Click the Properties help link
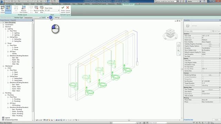 pos(188,120)
